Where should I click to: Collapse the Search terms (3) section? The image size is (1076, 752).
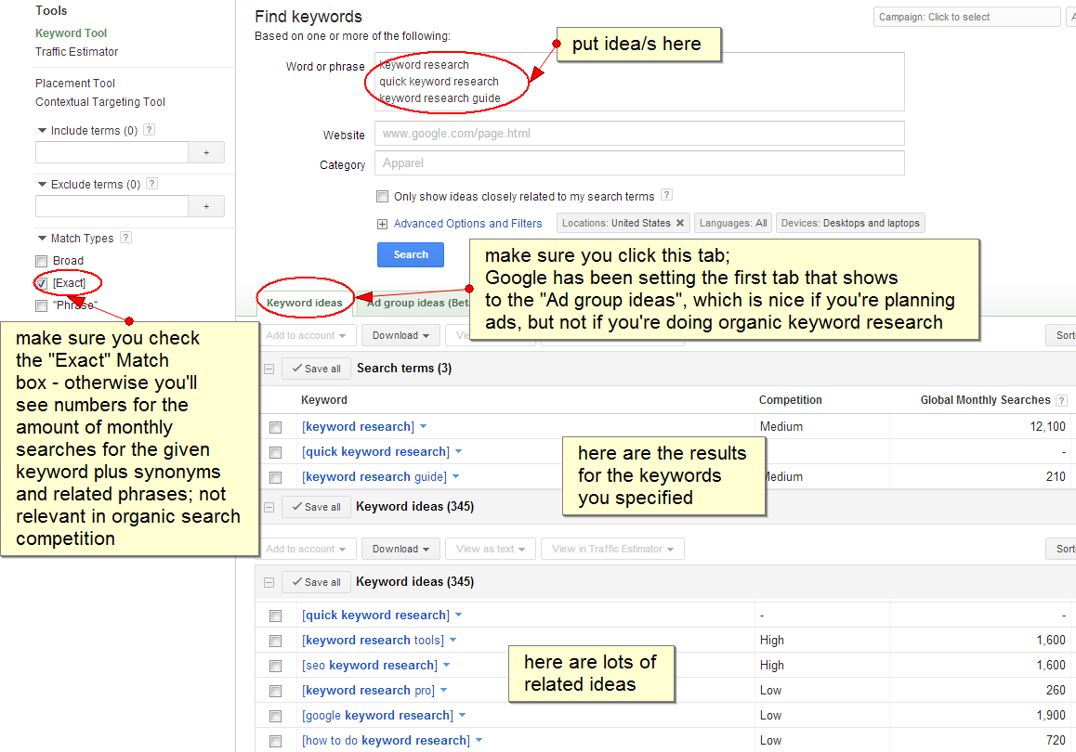[269, 369]
